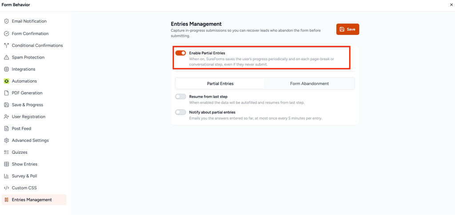Switch to the Form Abandonment tab

(309, 84)
